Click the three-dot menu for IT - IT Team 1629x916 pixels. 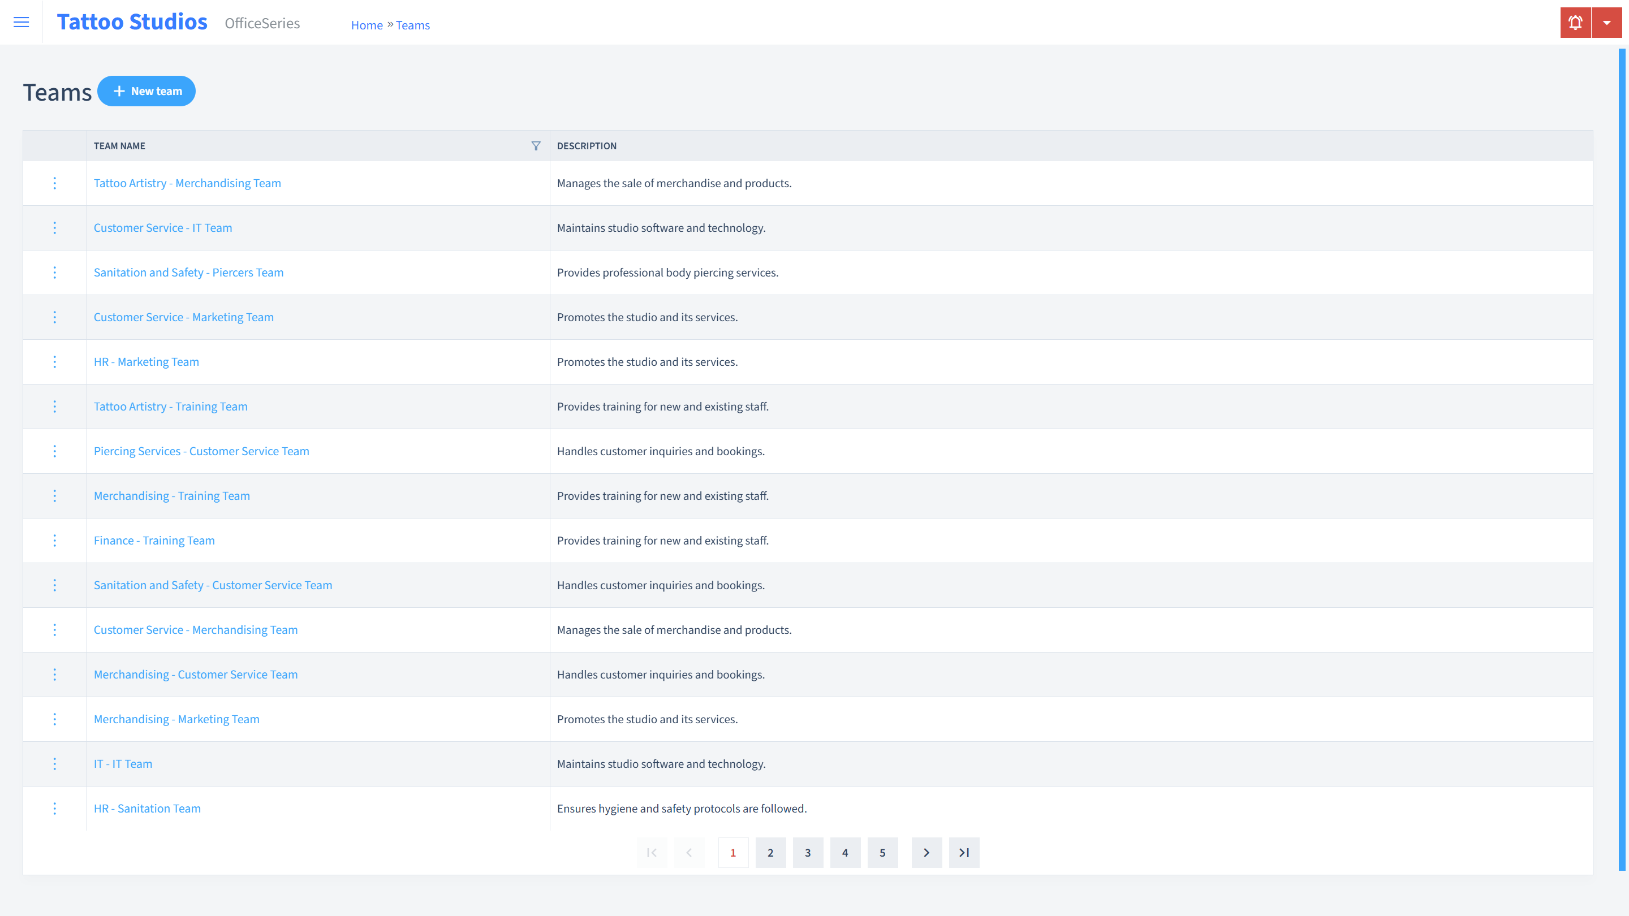55,764
